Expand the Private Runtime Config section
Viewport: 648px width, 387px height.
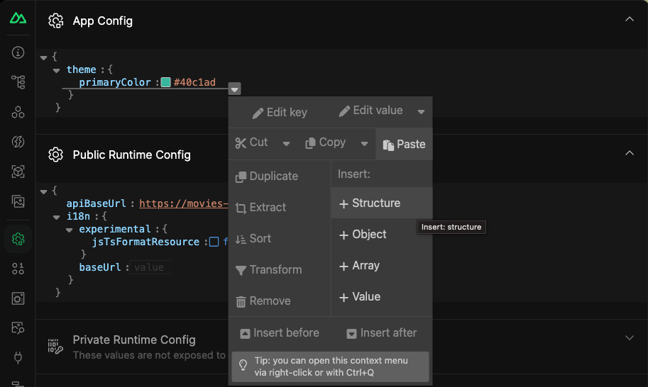[x=629, y=338]
